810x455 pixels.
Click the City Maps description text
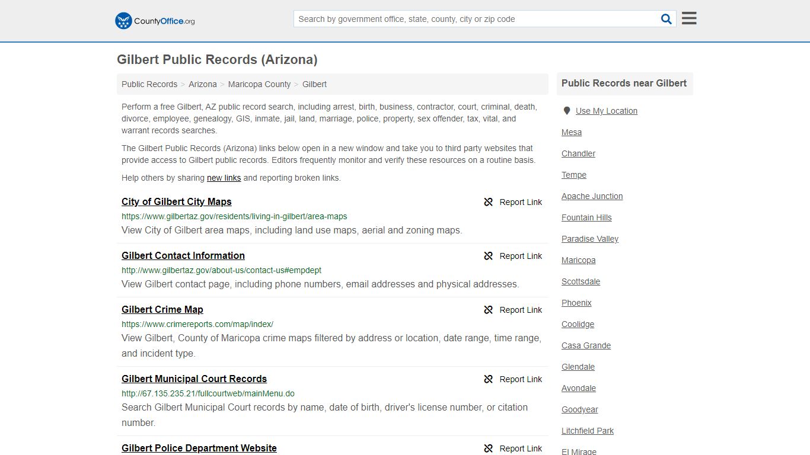click(x=292, y=230)
